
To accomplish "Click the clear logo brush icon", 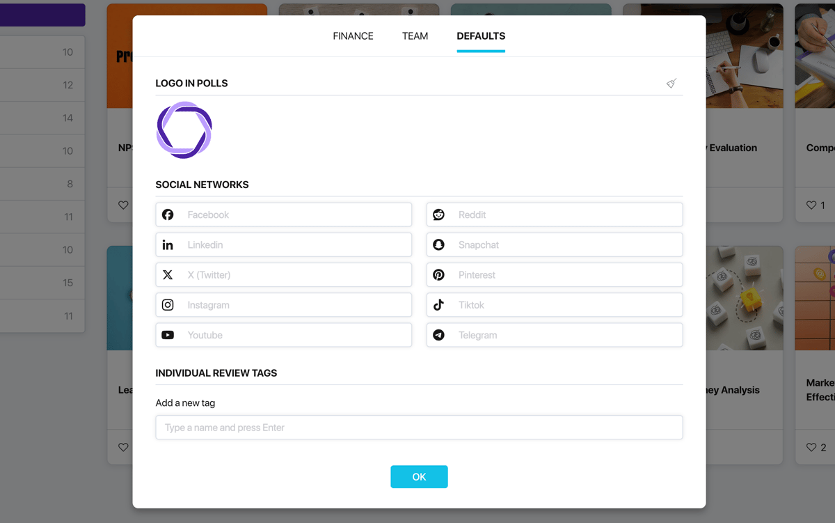I will click(671, 84).
